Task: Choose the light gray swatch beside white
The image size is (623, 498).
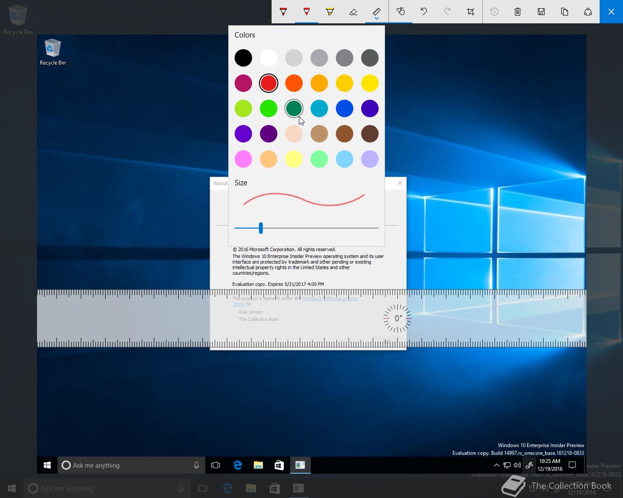Action: click(x=294, y=58)
